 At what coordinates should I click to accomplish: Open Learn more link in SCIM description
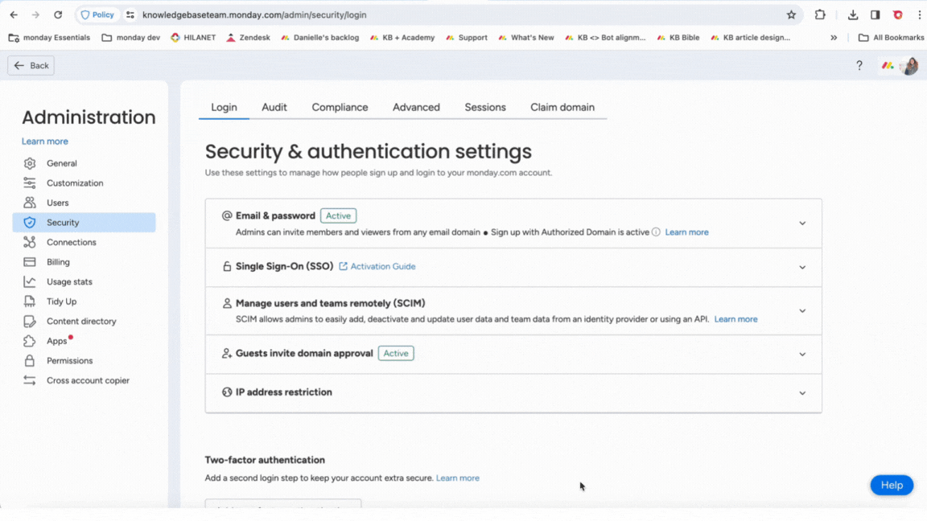point(735,319)
